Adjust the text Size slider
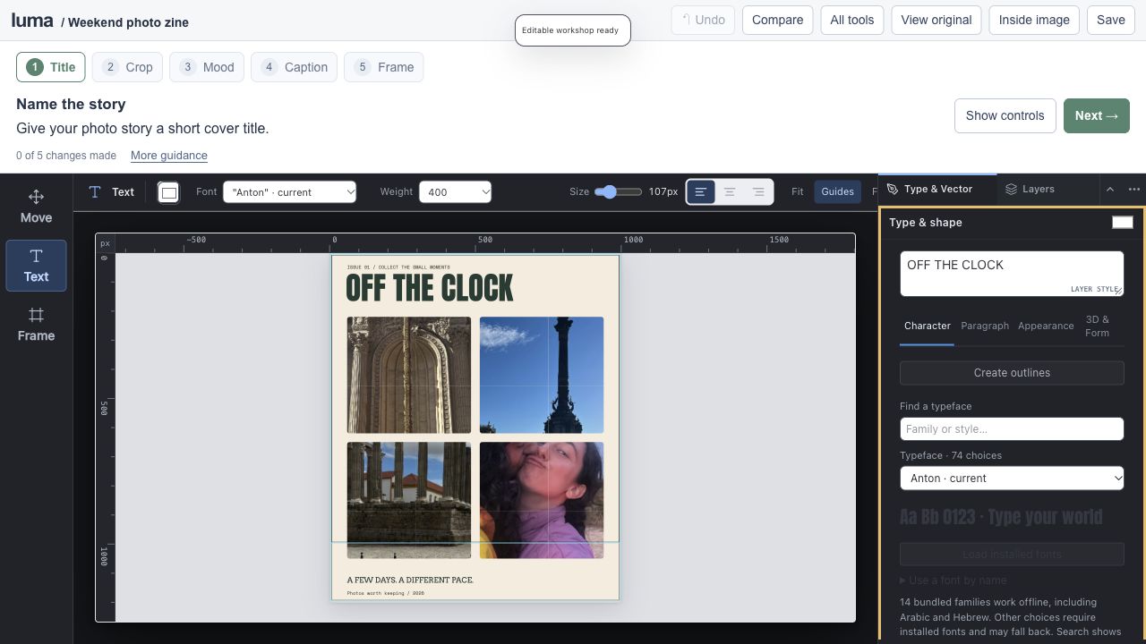This screenshot has width=1146, height=644. (618, 192)
